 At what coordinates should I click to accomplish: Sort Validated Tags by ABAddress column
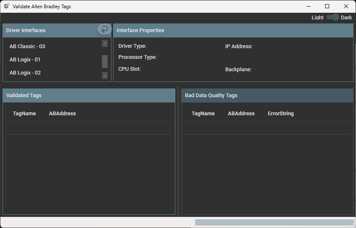tap(62, 114)
